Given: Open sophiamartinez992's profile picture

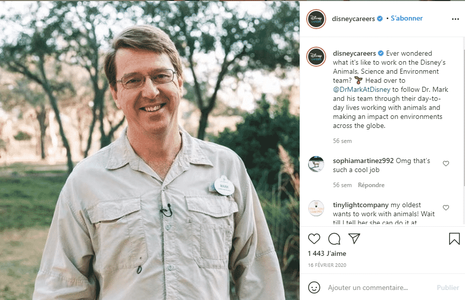Looking at the screenshot, I should pos(316,164).
